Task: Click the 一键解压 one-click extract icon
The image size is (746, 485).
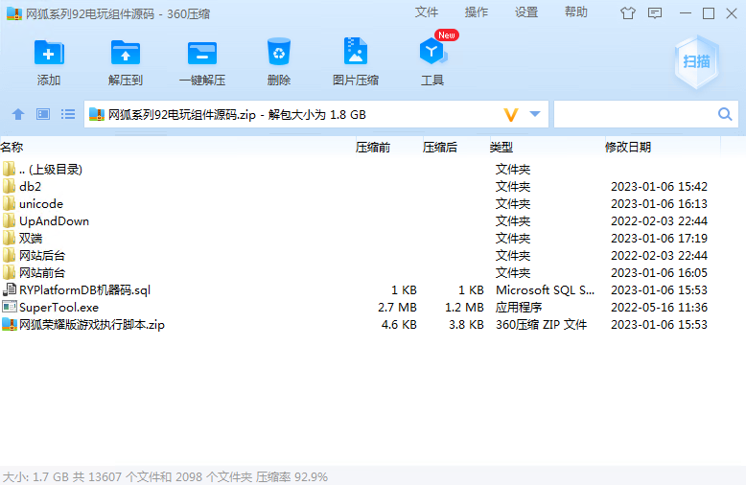Action: (202, 53)
